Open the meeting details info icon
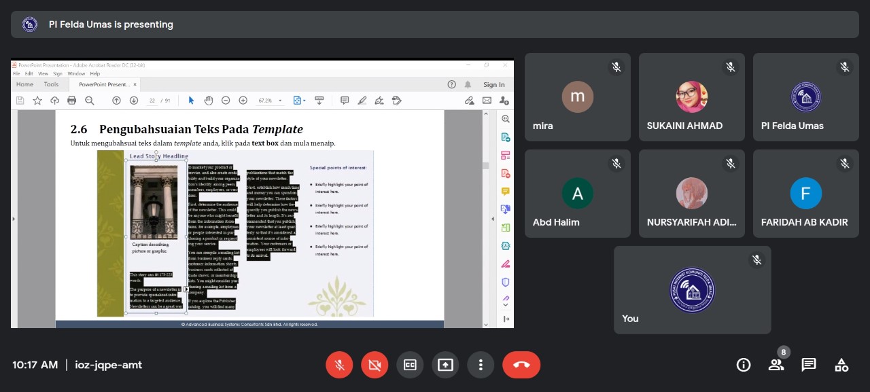Viewport: 870px width, 392px height. point(744,365)
